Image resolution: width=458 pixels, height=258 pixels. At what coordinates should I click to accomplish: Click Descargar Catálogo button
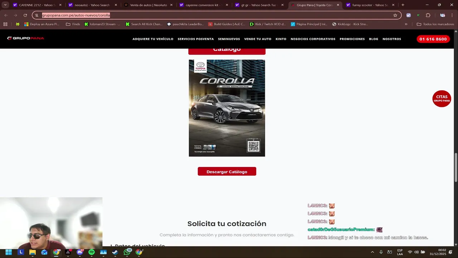click(227, 172)
